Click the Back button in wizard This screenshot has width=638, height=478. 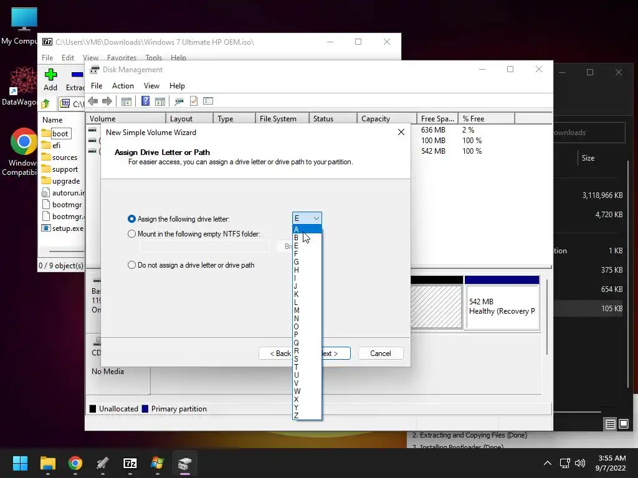275,354
